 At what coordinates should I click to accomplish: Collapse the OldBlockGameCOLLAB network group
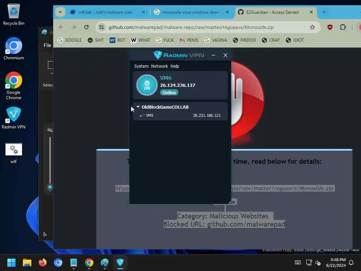point(138,107)
